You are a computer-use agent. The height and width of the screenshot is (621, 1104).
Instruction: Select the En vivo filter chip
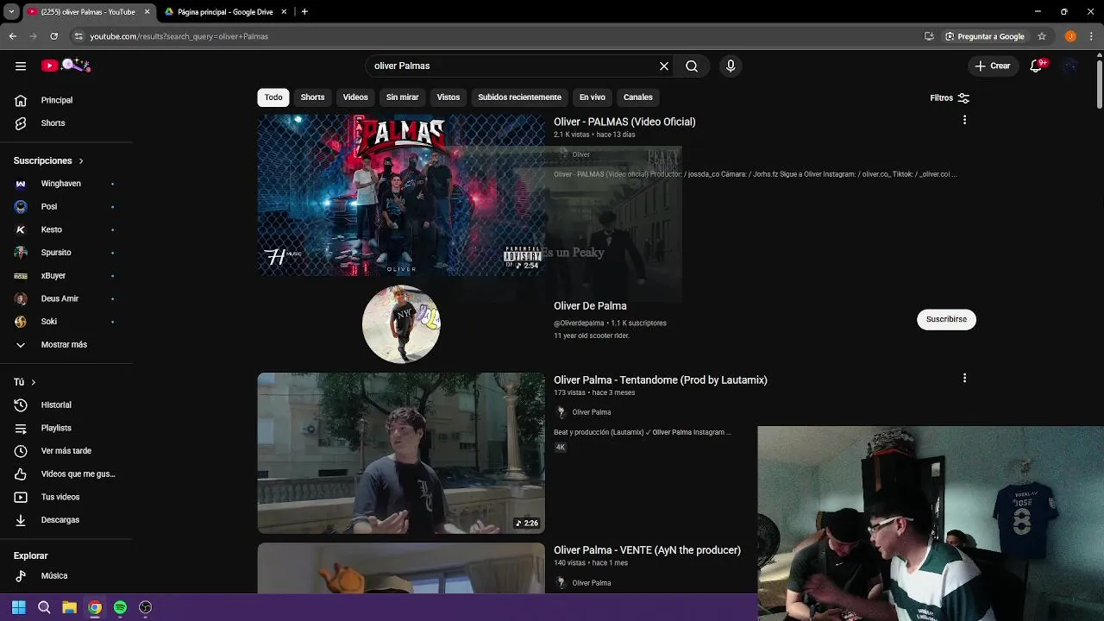593,97
